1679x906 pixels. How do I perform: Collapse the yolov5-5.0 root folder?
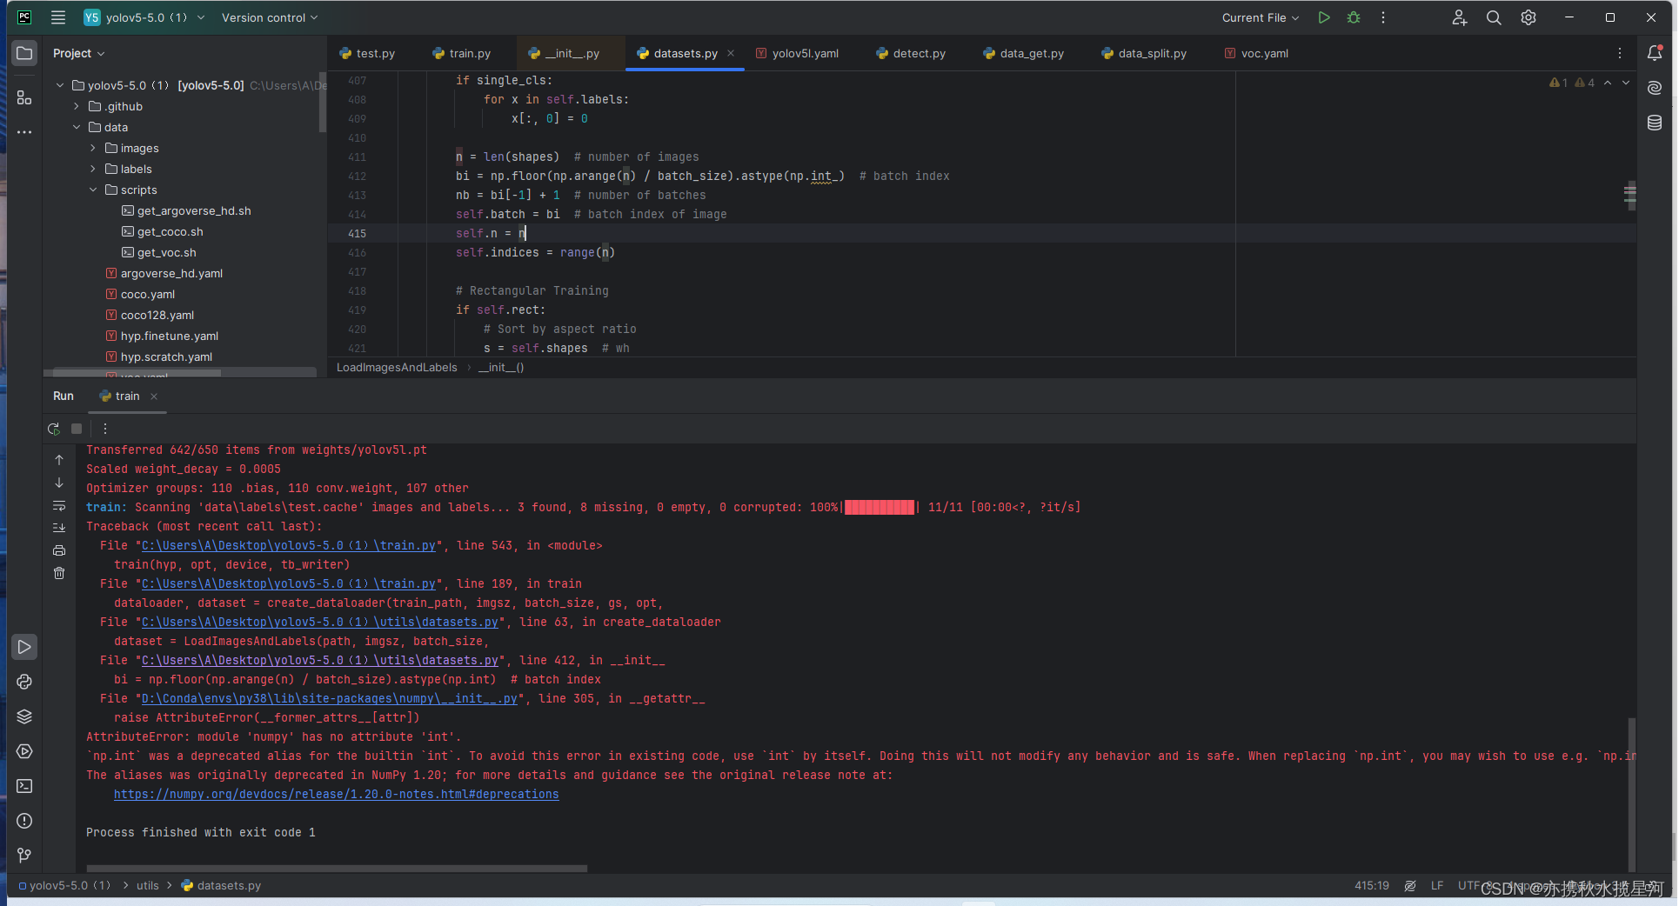[x=60, y=85]
